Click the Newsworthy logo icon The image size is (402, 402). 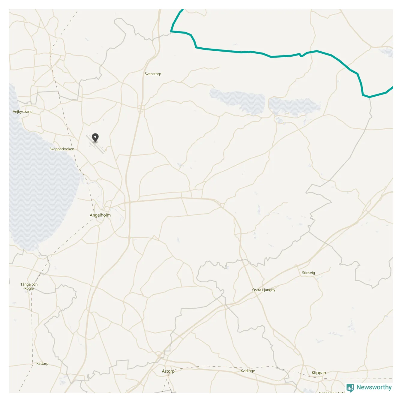(x=350, y=388)
